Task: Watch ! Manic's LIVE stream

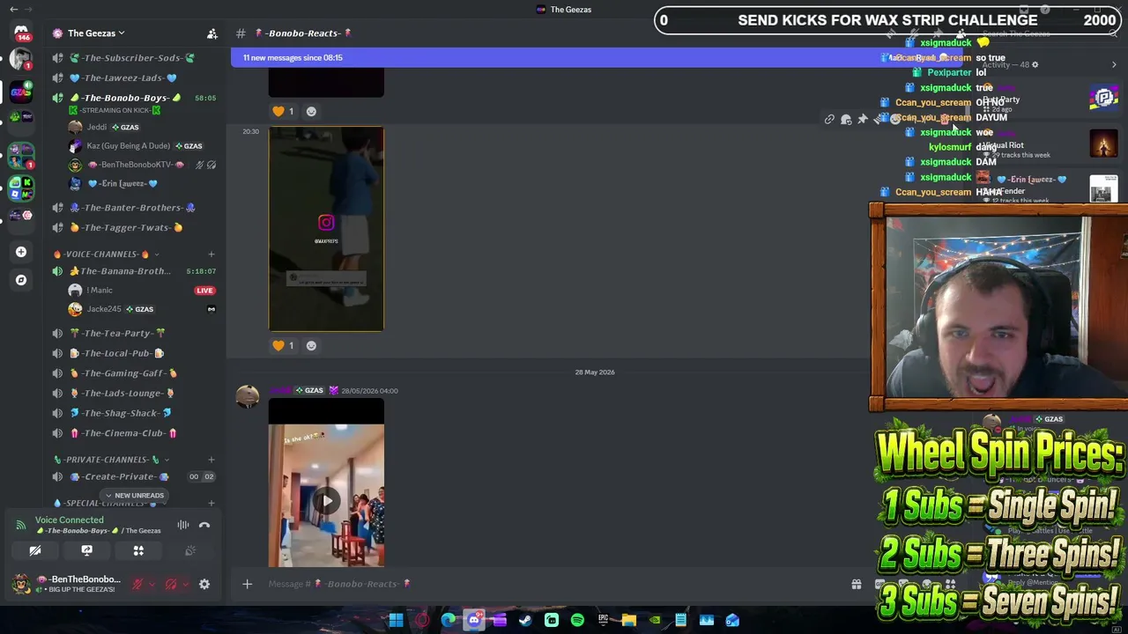Action: pyautogui.click(x=204, y=291)
